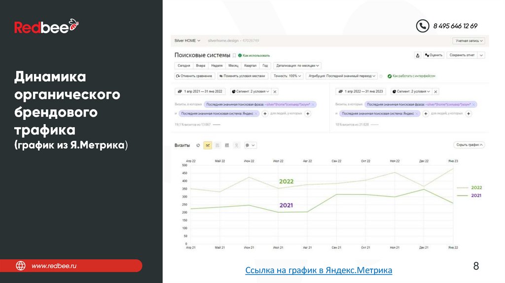The image size is (505, 283).
Task: Select the Год period tab
Action: (265, 66)
